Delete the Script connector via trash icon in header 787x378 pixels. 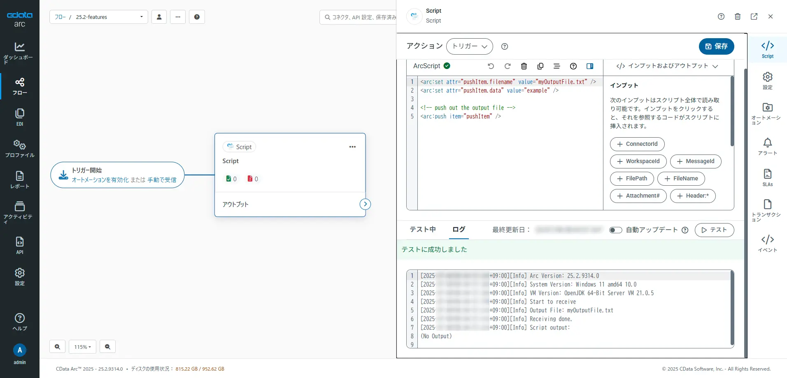(x=738, y=16)
